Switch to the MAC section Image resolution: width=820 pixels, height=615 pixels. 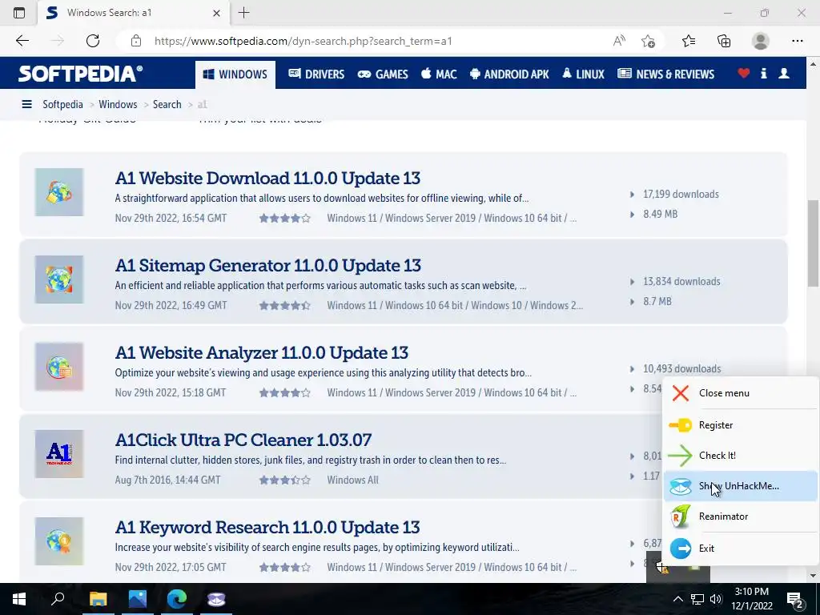(x=439, y=74)
